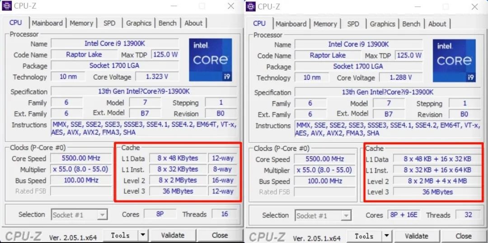Screen dimensions: 488x243
Task: Click Package Socket 1700 LGA in left window
Action: coord(115,66)
